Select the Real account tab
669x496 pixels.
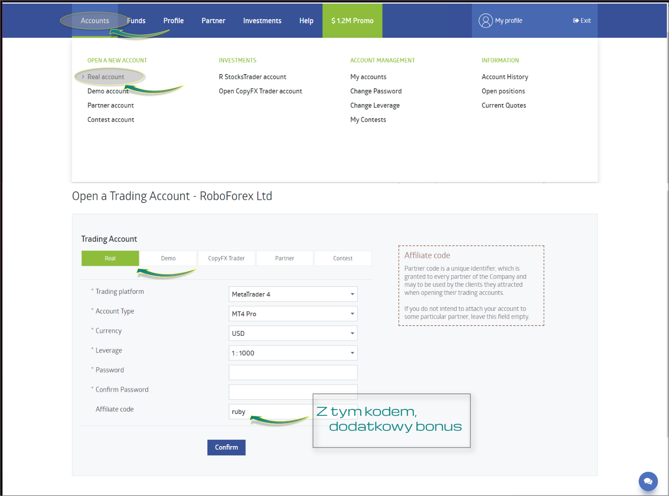pos(110,258)
